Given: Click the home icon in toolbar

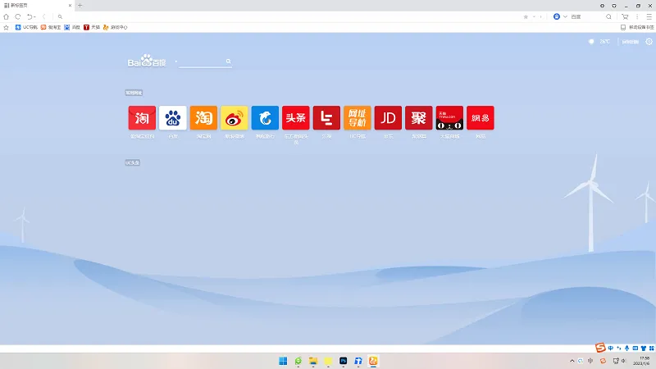Looking at the screenshot, I should coord(6,16).
